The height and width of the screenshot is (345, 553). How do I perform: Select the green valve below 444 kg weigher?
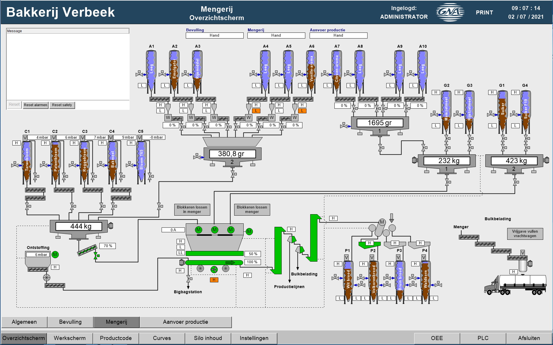click(x=96, y=256)
